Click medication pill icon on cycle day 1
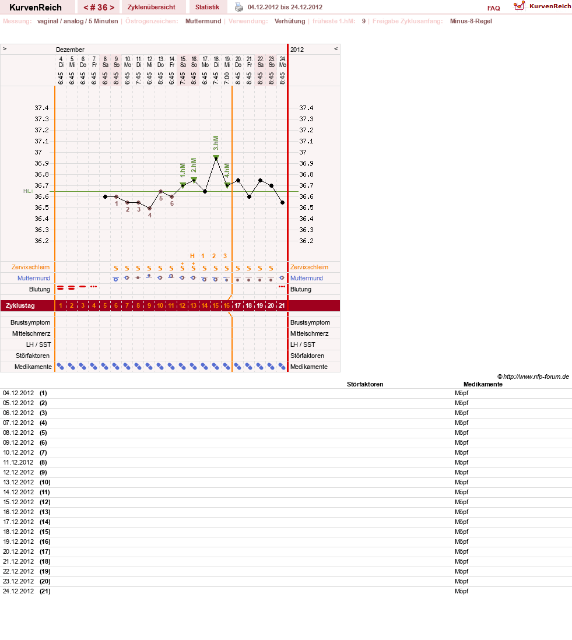 pyautogui.click(x=61, y=367)
